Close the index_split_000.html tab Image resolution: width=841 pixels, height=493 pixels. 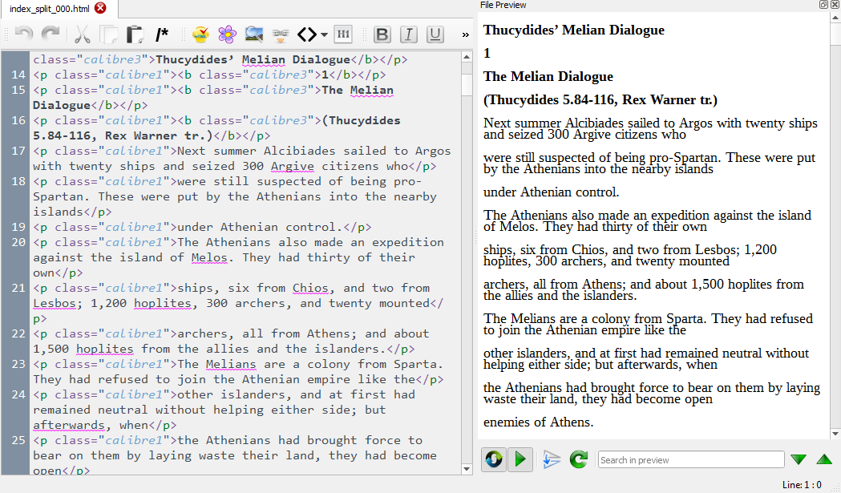tap(100, 8)
